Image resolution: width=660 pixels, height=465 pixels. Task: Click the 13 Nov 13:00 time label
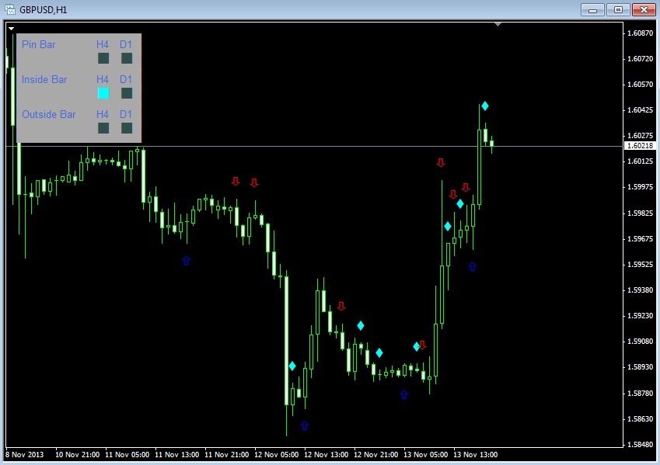coord(475,454)
